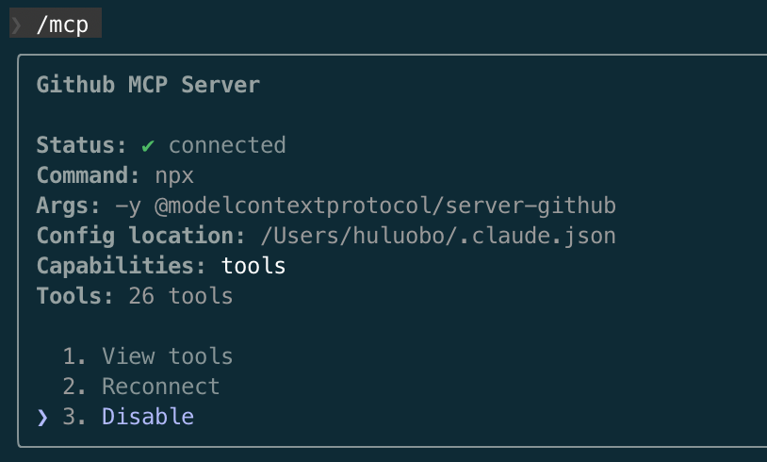Click the Status label
Image resolution: width=767 pixels, height=462 pixels.
(x=82, y=146)
